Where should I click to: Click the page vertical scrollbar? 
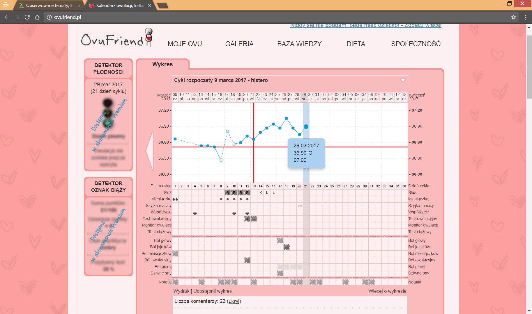pos(529,67)
